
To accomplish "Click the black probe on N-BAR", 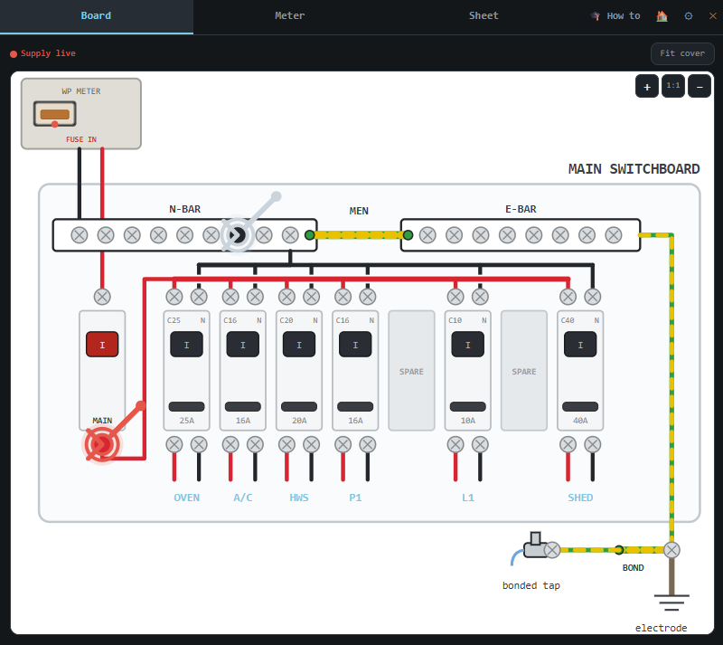I will click(238, 235).
